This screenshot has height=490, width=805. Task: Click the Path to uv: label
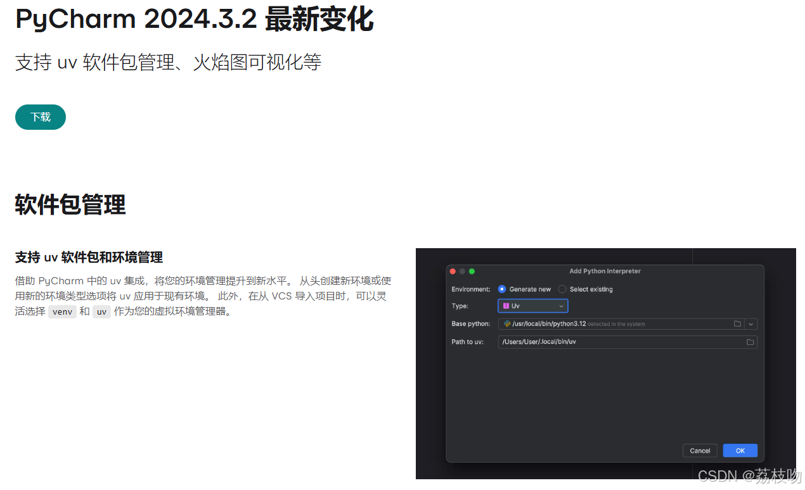tap(468, 342)
